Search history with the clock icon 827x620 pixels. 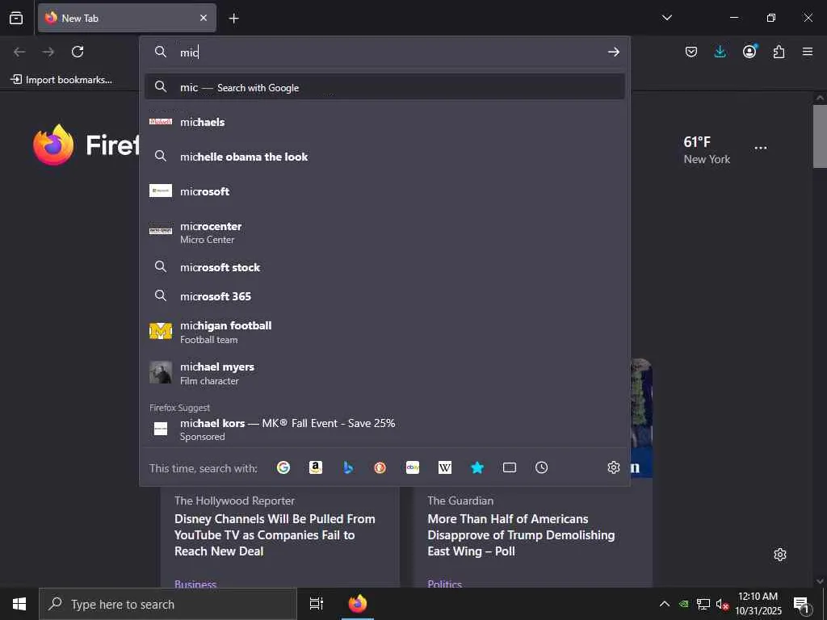(x=542, y=467)
